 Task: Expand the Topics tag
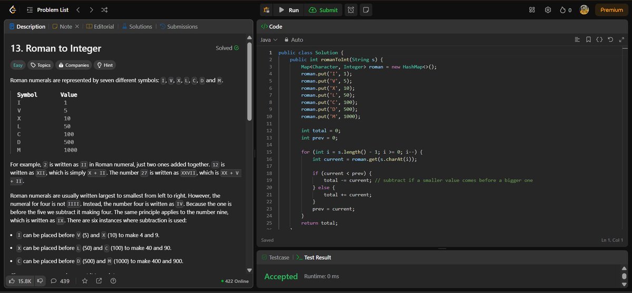pyautogui.click(x=41, y=65)
